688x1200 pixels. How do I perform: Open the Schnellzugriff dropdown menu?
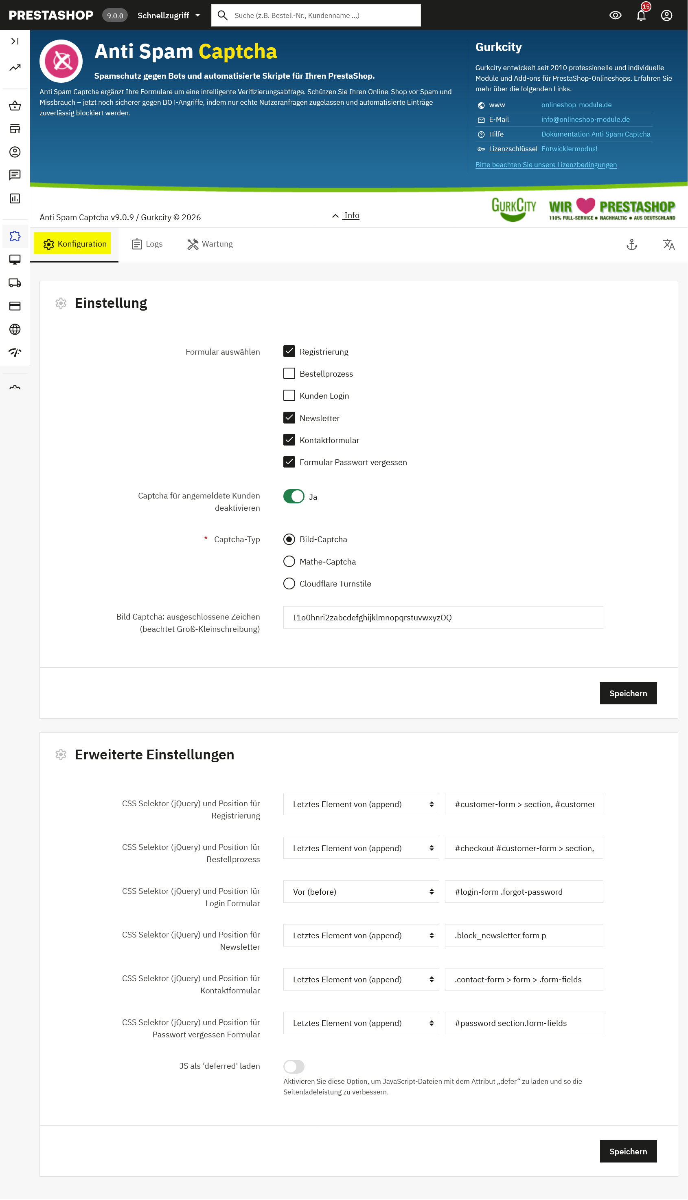coord(169,15)
